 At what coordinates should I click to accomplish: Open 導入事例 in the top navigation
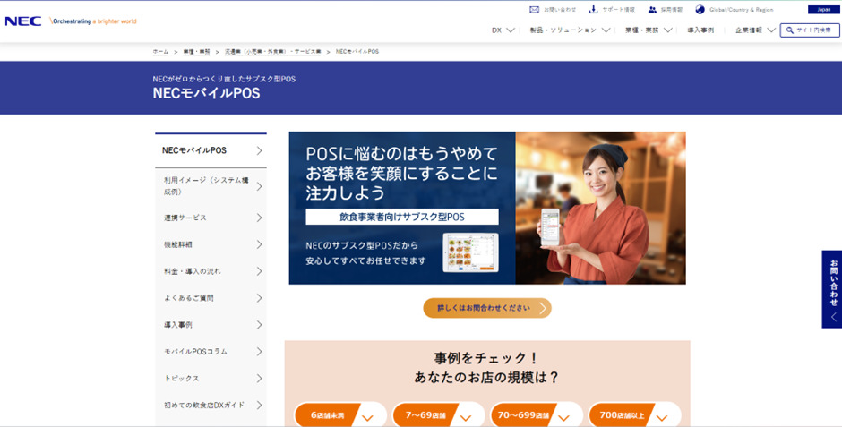point(700,30)
